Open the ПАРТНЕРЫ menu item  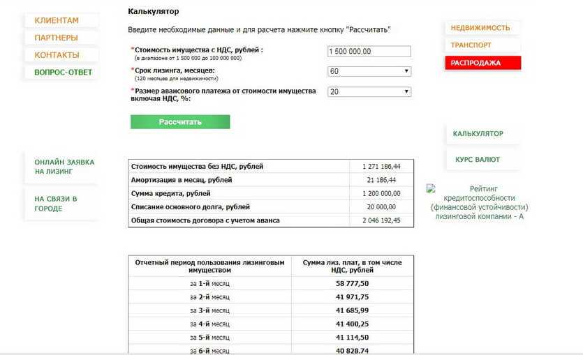pyautogui.click(x=56, y=38)
